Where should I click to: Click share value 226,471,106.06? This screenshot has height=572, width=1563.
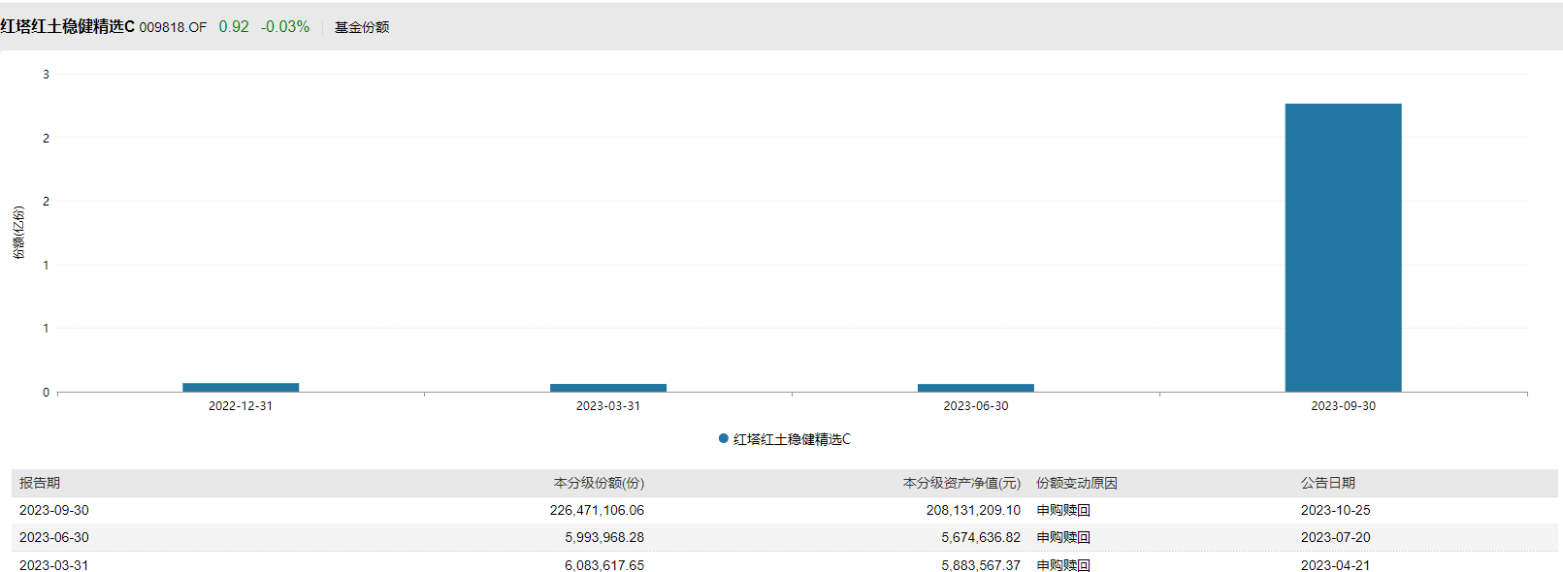[x=597, y=510]
